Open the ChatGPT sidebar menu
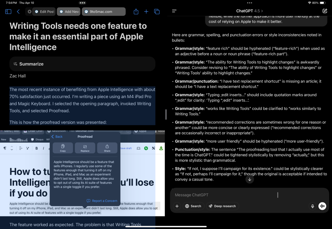This screenshot has height=229, width=332. [174, 11]
